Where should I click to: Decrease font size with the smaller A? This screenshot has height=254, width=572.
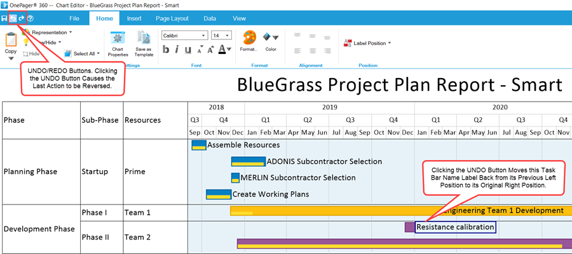pos(200,50)
